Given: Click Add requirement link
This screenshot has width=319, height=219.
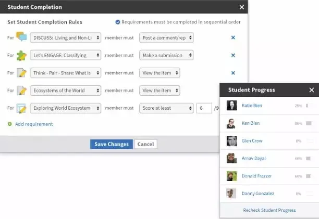Looking at the screenshot, I should pyautogui.click(x=33, y=124).
